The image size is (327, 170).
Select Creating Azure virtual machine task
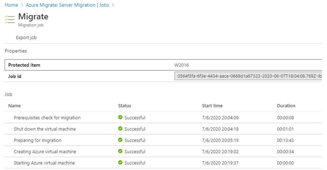[45, 152]
